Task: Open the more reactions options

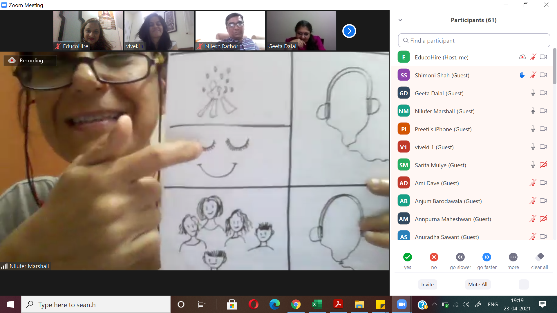Action: pyautogui.click(x=513, y=257)
